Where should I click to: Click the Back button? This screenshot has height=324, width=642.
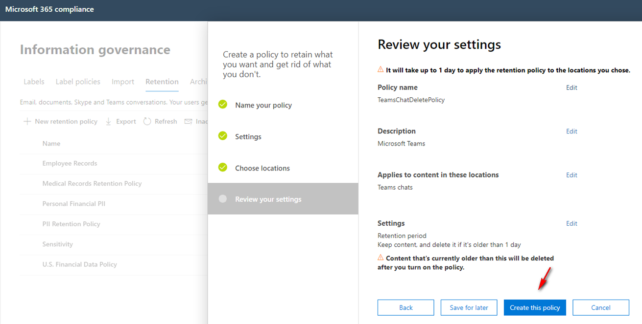coord(406,307)
